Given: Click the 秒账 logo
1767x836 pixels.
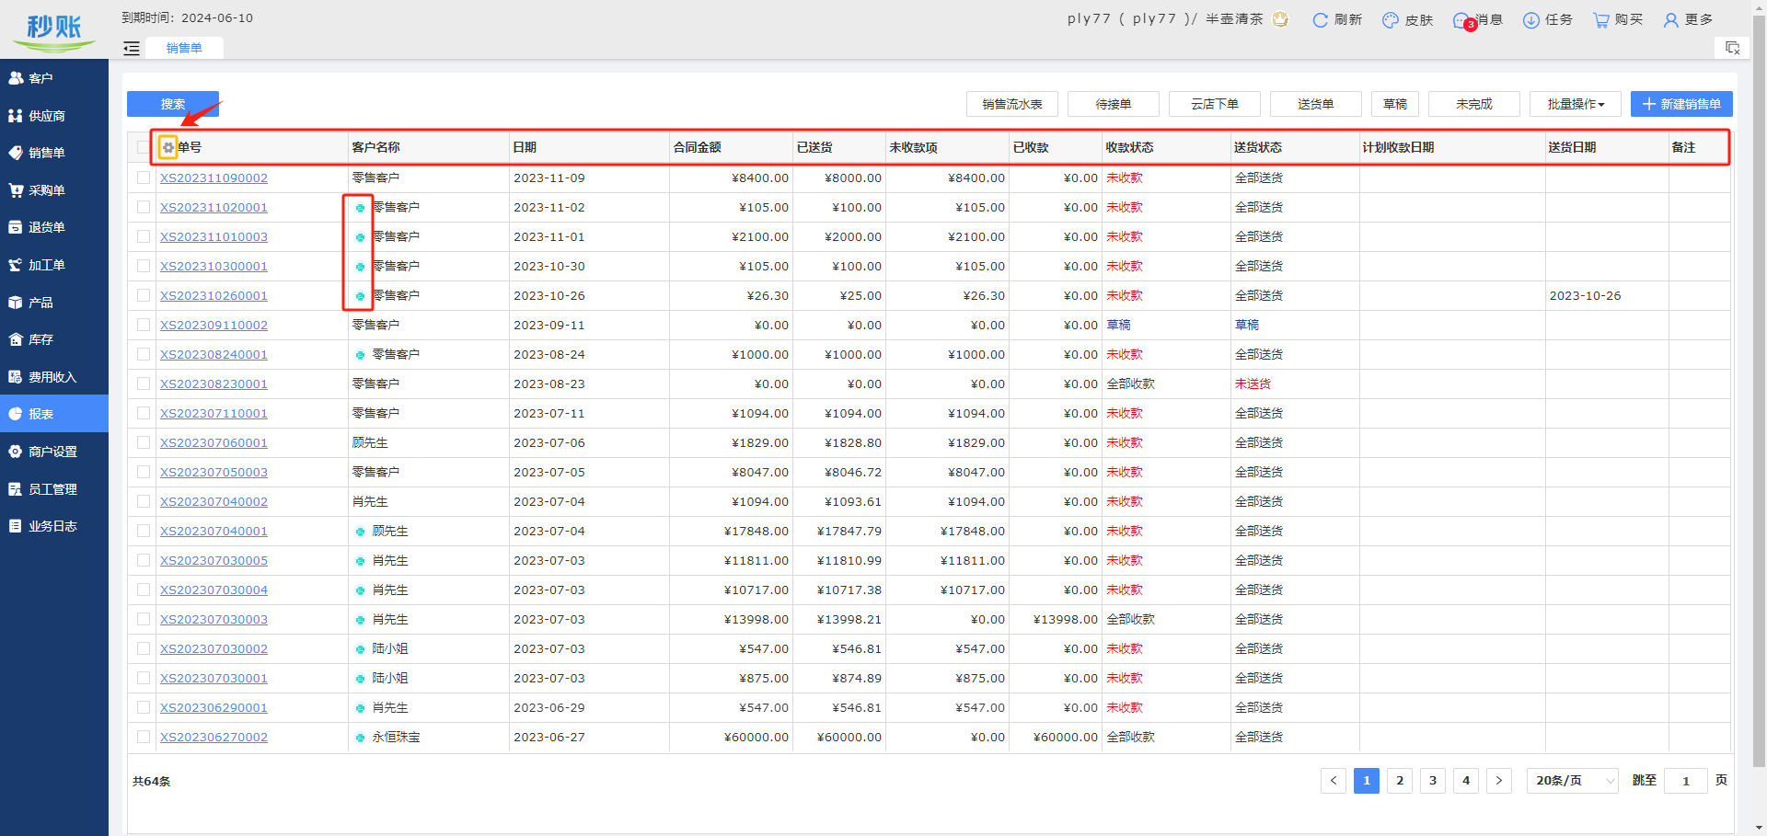Looking at the screenshot, I should coord(54,31).
